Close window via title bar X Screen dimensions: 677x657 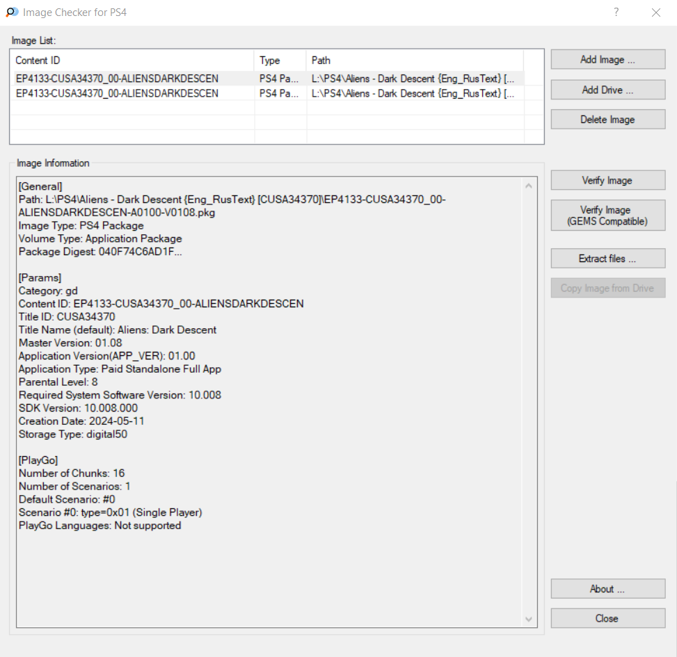click(x=656, y=13)
